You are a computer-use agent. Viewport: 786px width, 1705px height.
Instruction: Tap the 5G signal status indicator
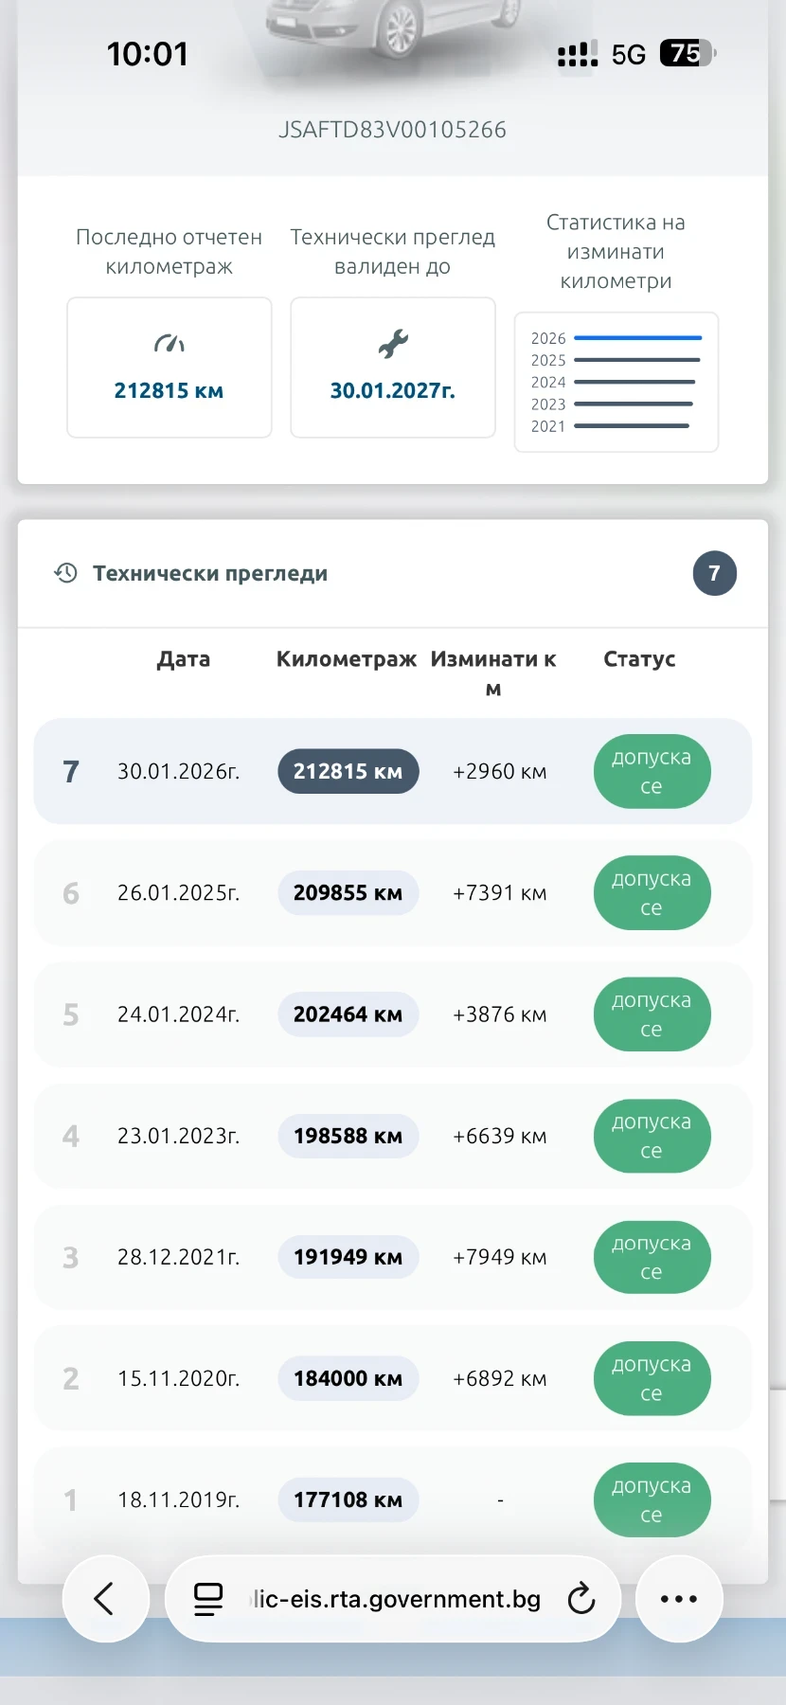[x=628, y=54]
